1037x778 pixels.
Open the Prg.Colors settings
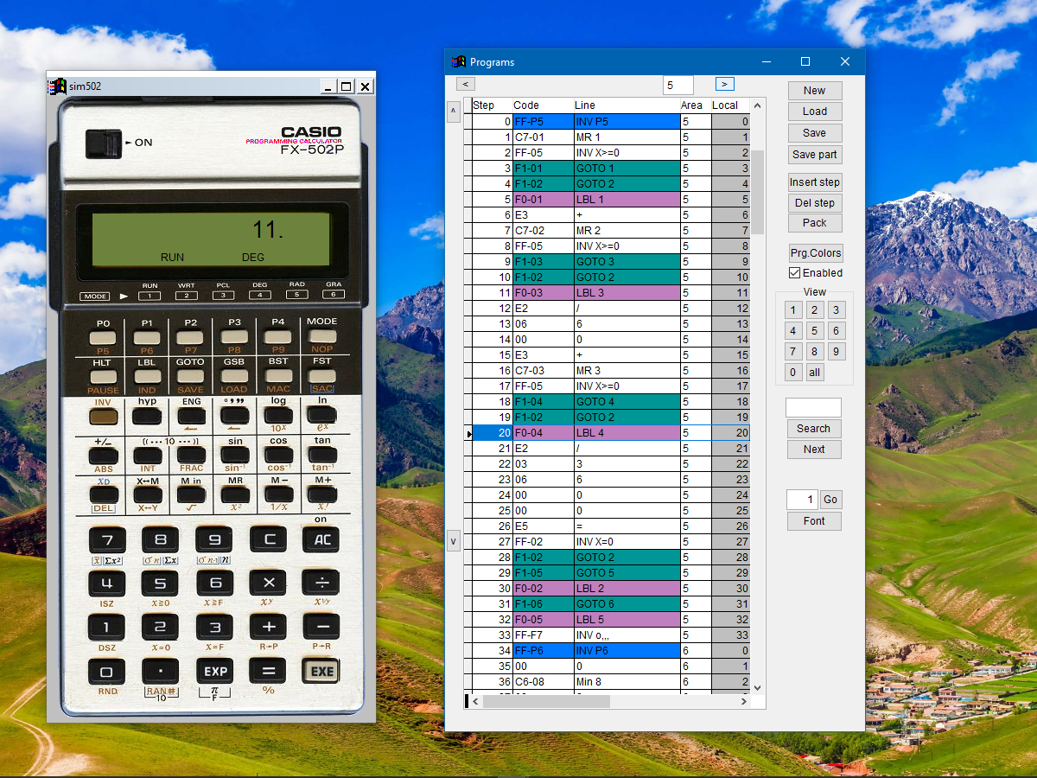(816, 254)
